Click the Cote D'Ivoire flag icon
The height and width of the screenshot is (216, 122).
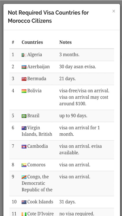coord(24,214)
